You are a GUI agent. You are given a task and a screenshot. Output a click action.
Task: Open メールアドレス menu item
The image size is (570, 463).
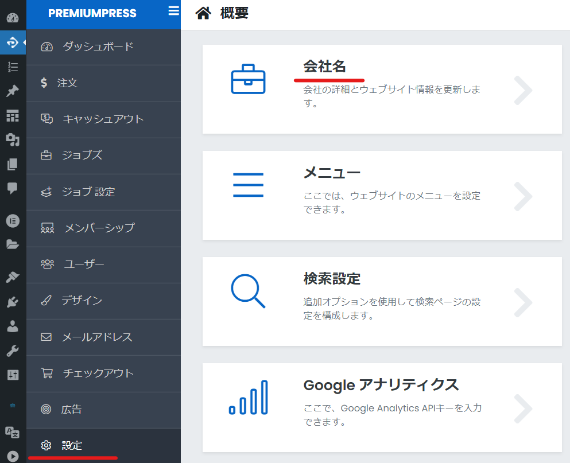pyautogui.click(x=103, y=337)
